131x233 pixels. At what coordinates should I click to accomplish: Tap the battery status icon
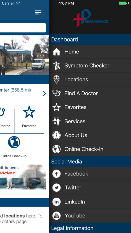(123, 3)
